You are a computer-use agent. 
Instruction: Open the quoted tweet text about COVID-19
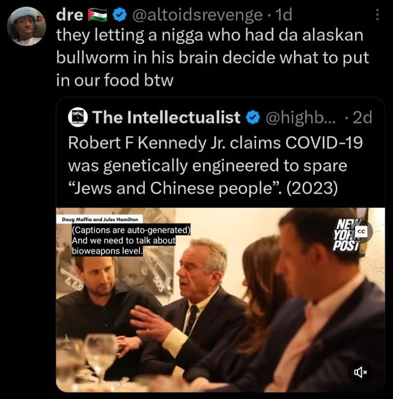click(x=215, y=165)
